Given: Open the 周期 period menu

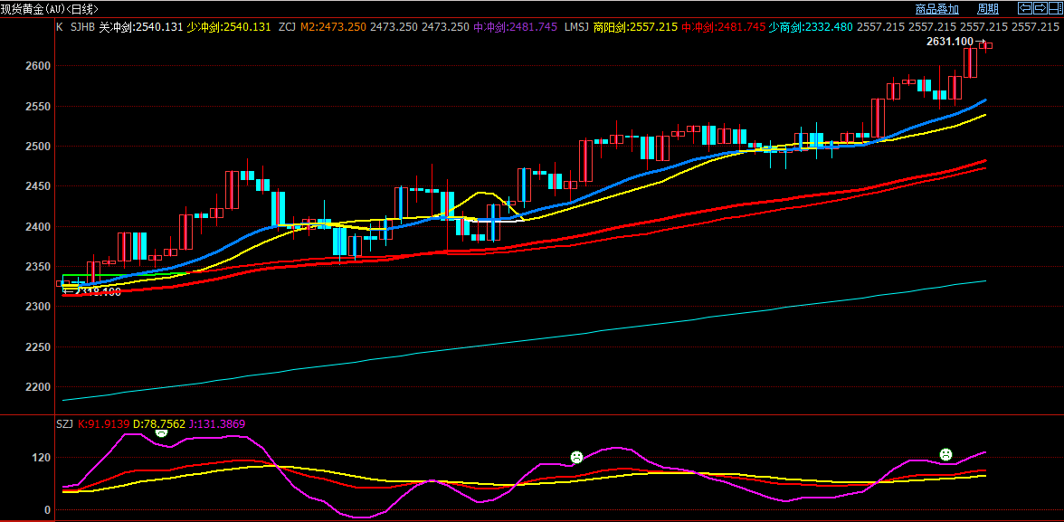Looking at the screenshot, I should (x=988, y=9).
